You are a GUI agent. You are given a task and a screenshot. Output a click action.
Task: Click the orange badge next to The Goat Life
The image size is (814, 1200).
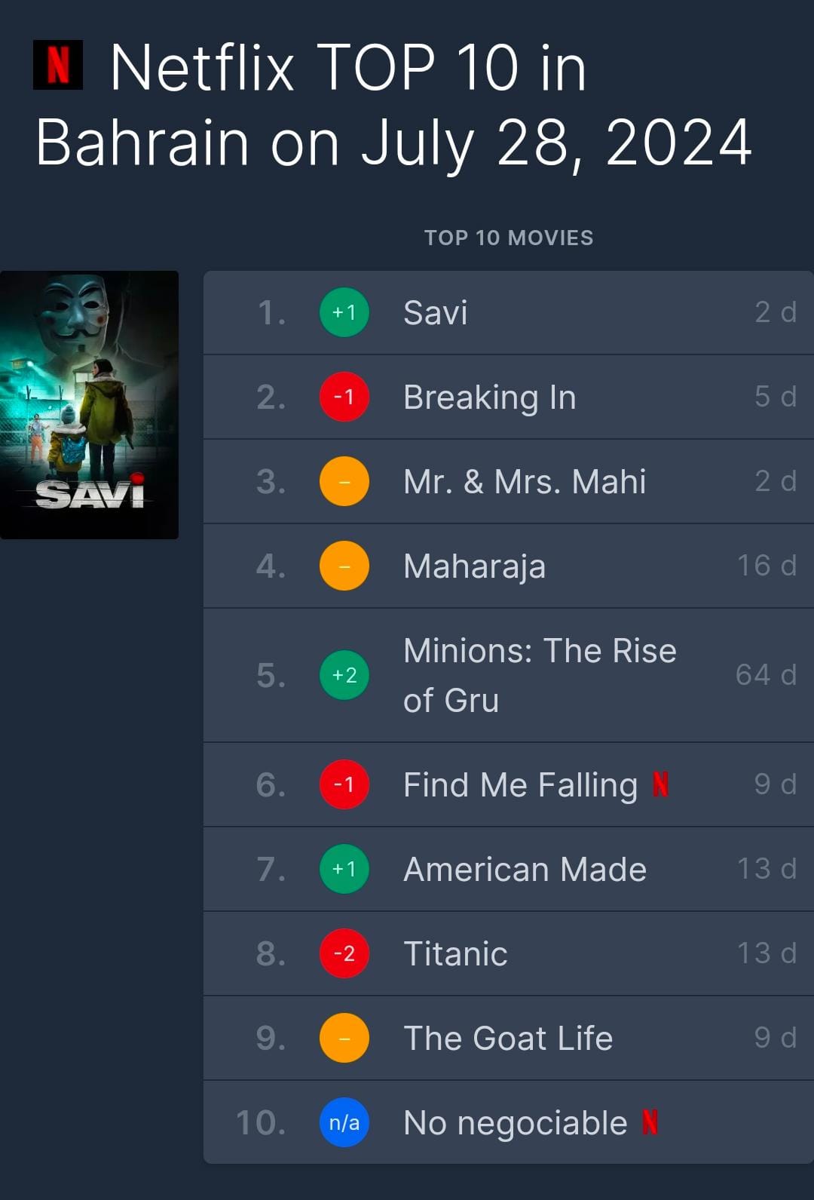pyautogui.click(x=344, y=1038)
